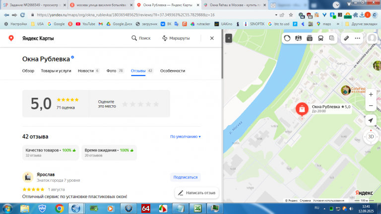Open the SINOPTIK bookmark
Image resolution: width=381 pixels, height=214 pixels.
pyautogui.click(x=254, y=24)
